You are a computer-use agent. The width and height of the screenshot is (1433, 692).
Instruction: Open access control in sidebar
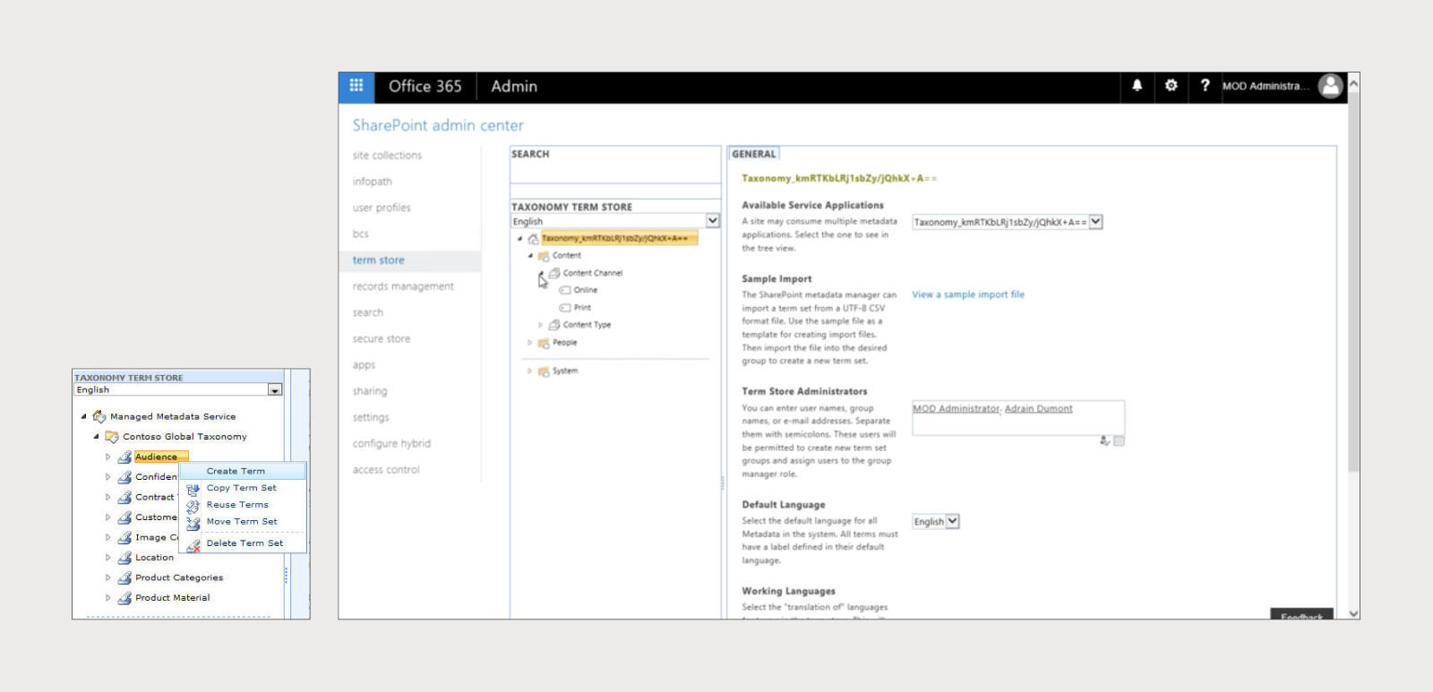386,470
